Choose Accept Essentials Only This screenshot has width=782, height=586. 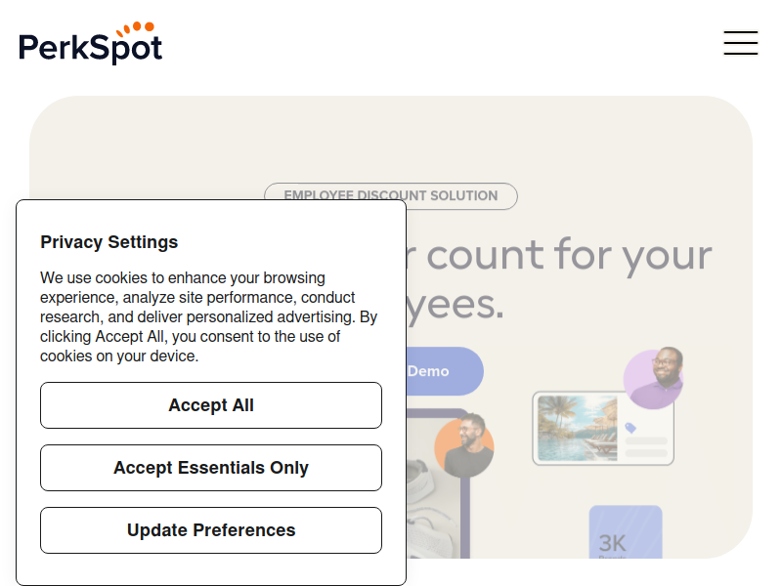point(211,468)
